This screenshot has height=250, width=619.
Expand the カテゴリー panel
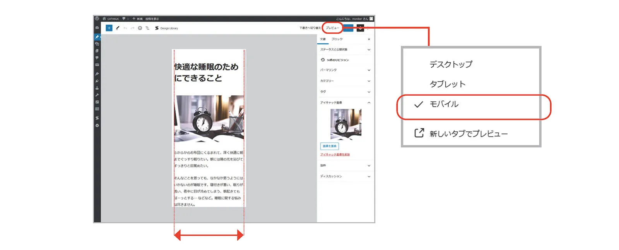pyautogui.click(x=344, y=81)
